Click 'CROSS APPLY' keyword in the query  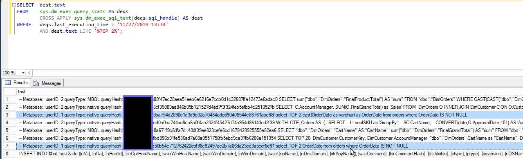pos(55,18)
